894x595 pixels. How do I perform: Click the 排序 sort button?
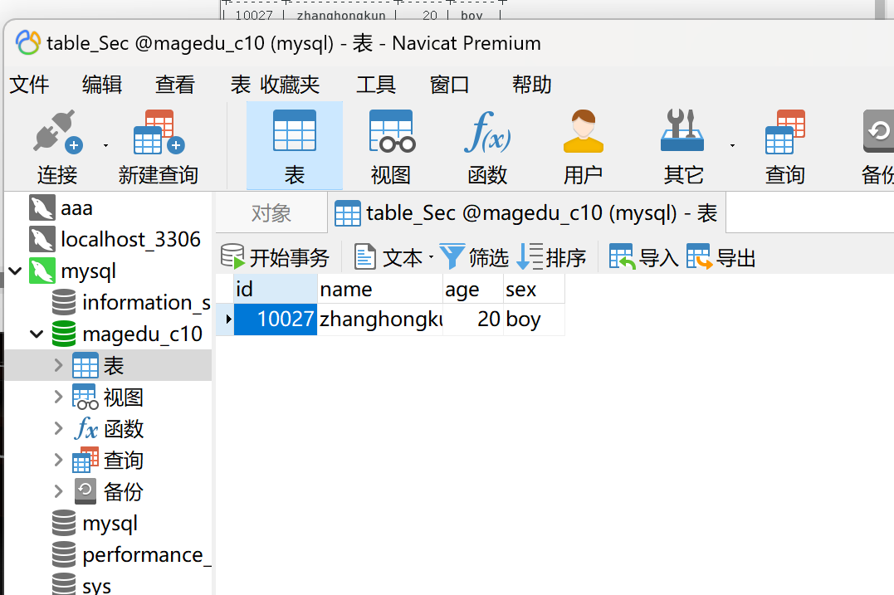(x=551, y=257)
